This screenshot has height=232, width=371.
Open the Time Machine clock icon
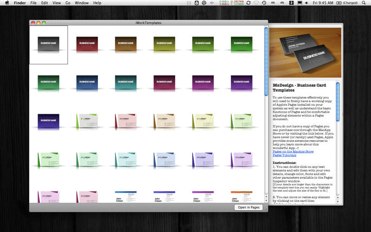point(264,3)
